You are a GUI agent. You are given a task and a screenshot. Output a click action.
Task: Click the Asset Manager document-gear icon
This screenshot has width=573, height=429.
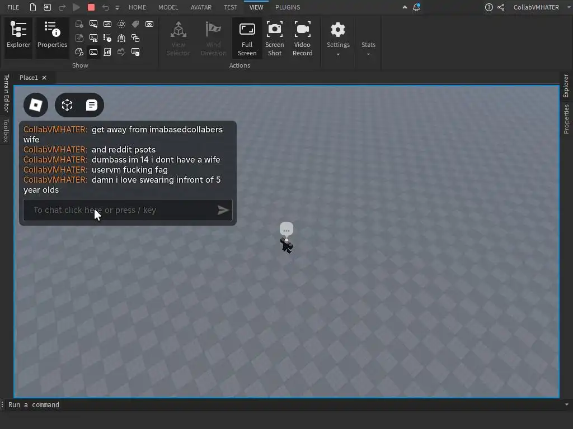point(79,24)
